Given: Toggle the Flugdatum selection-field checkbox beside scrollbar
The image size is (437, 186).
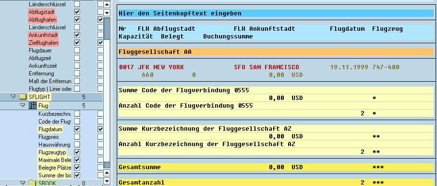Looking at the screenshot, I should 100,129.
